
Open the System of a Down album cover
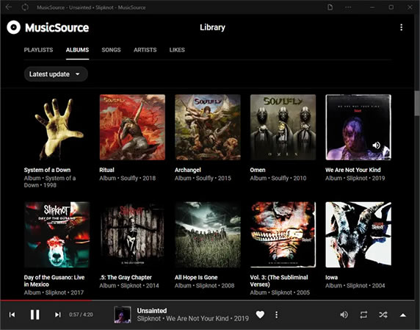point(57,127)
